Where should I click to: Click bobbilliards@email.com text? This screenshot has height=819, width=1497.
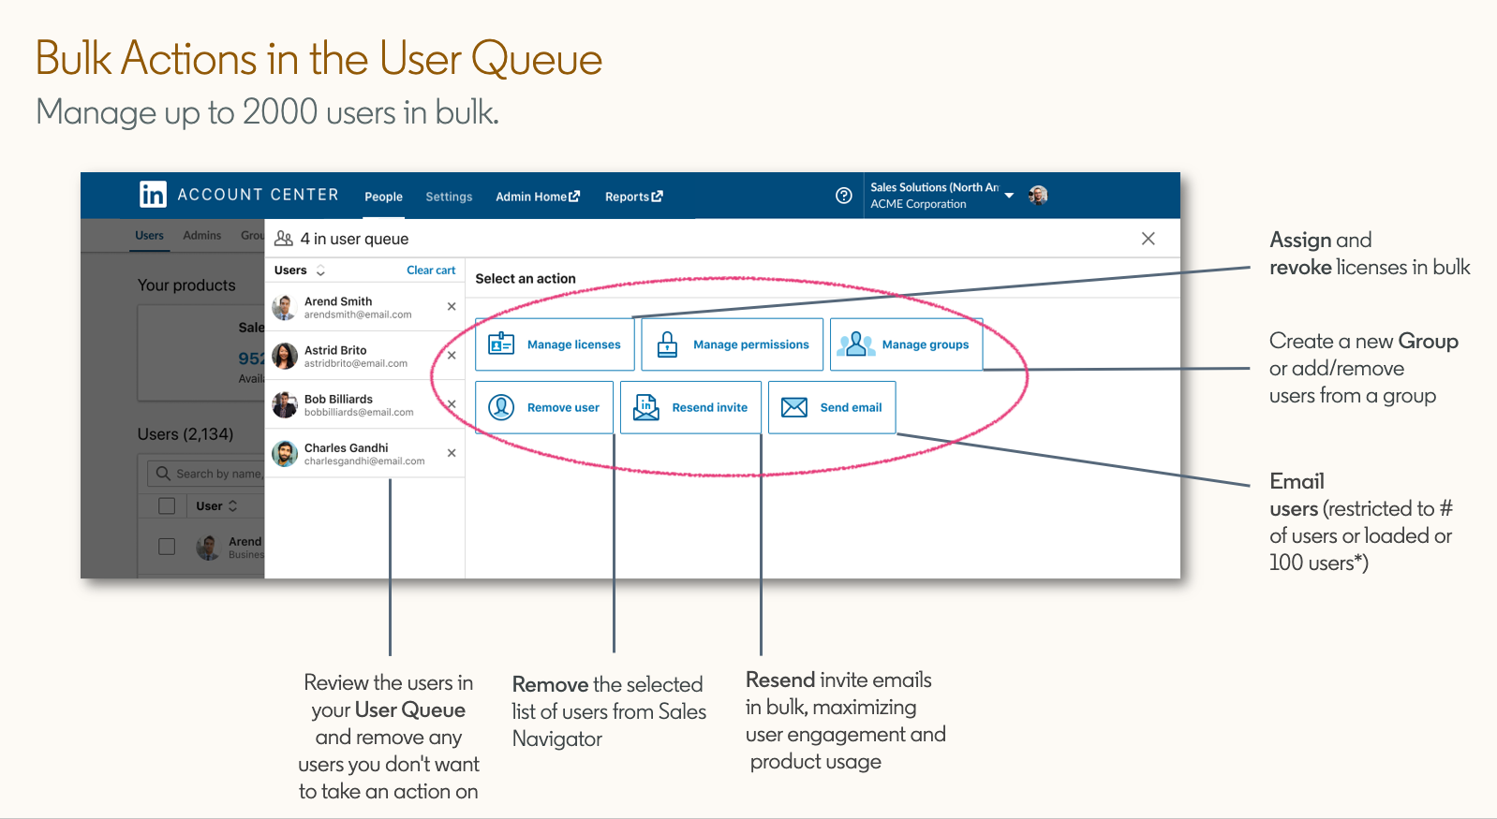[x=359, y=412]
